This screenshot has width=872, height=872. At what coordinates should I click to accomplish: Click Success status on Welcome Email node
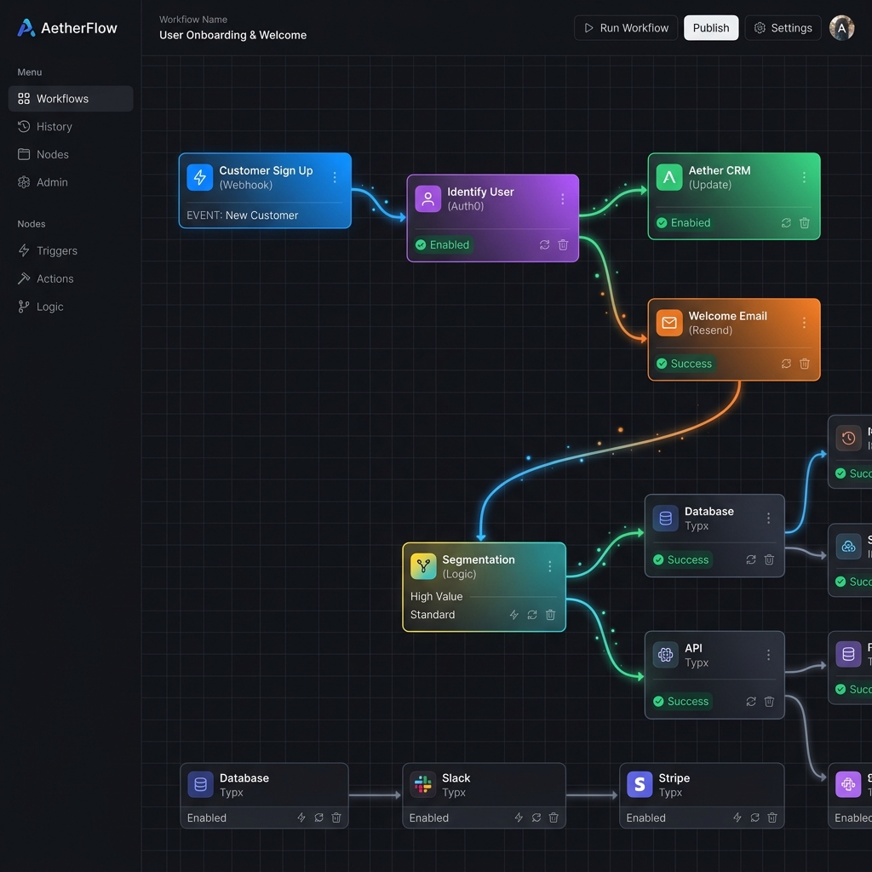pos(685,363)
